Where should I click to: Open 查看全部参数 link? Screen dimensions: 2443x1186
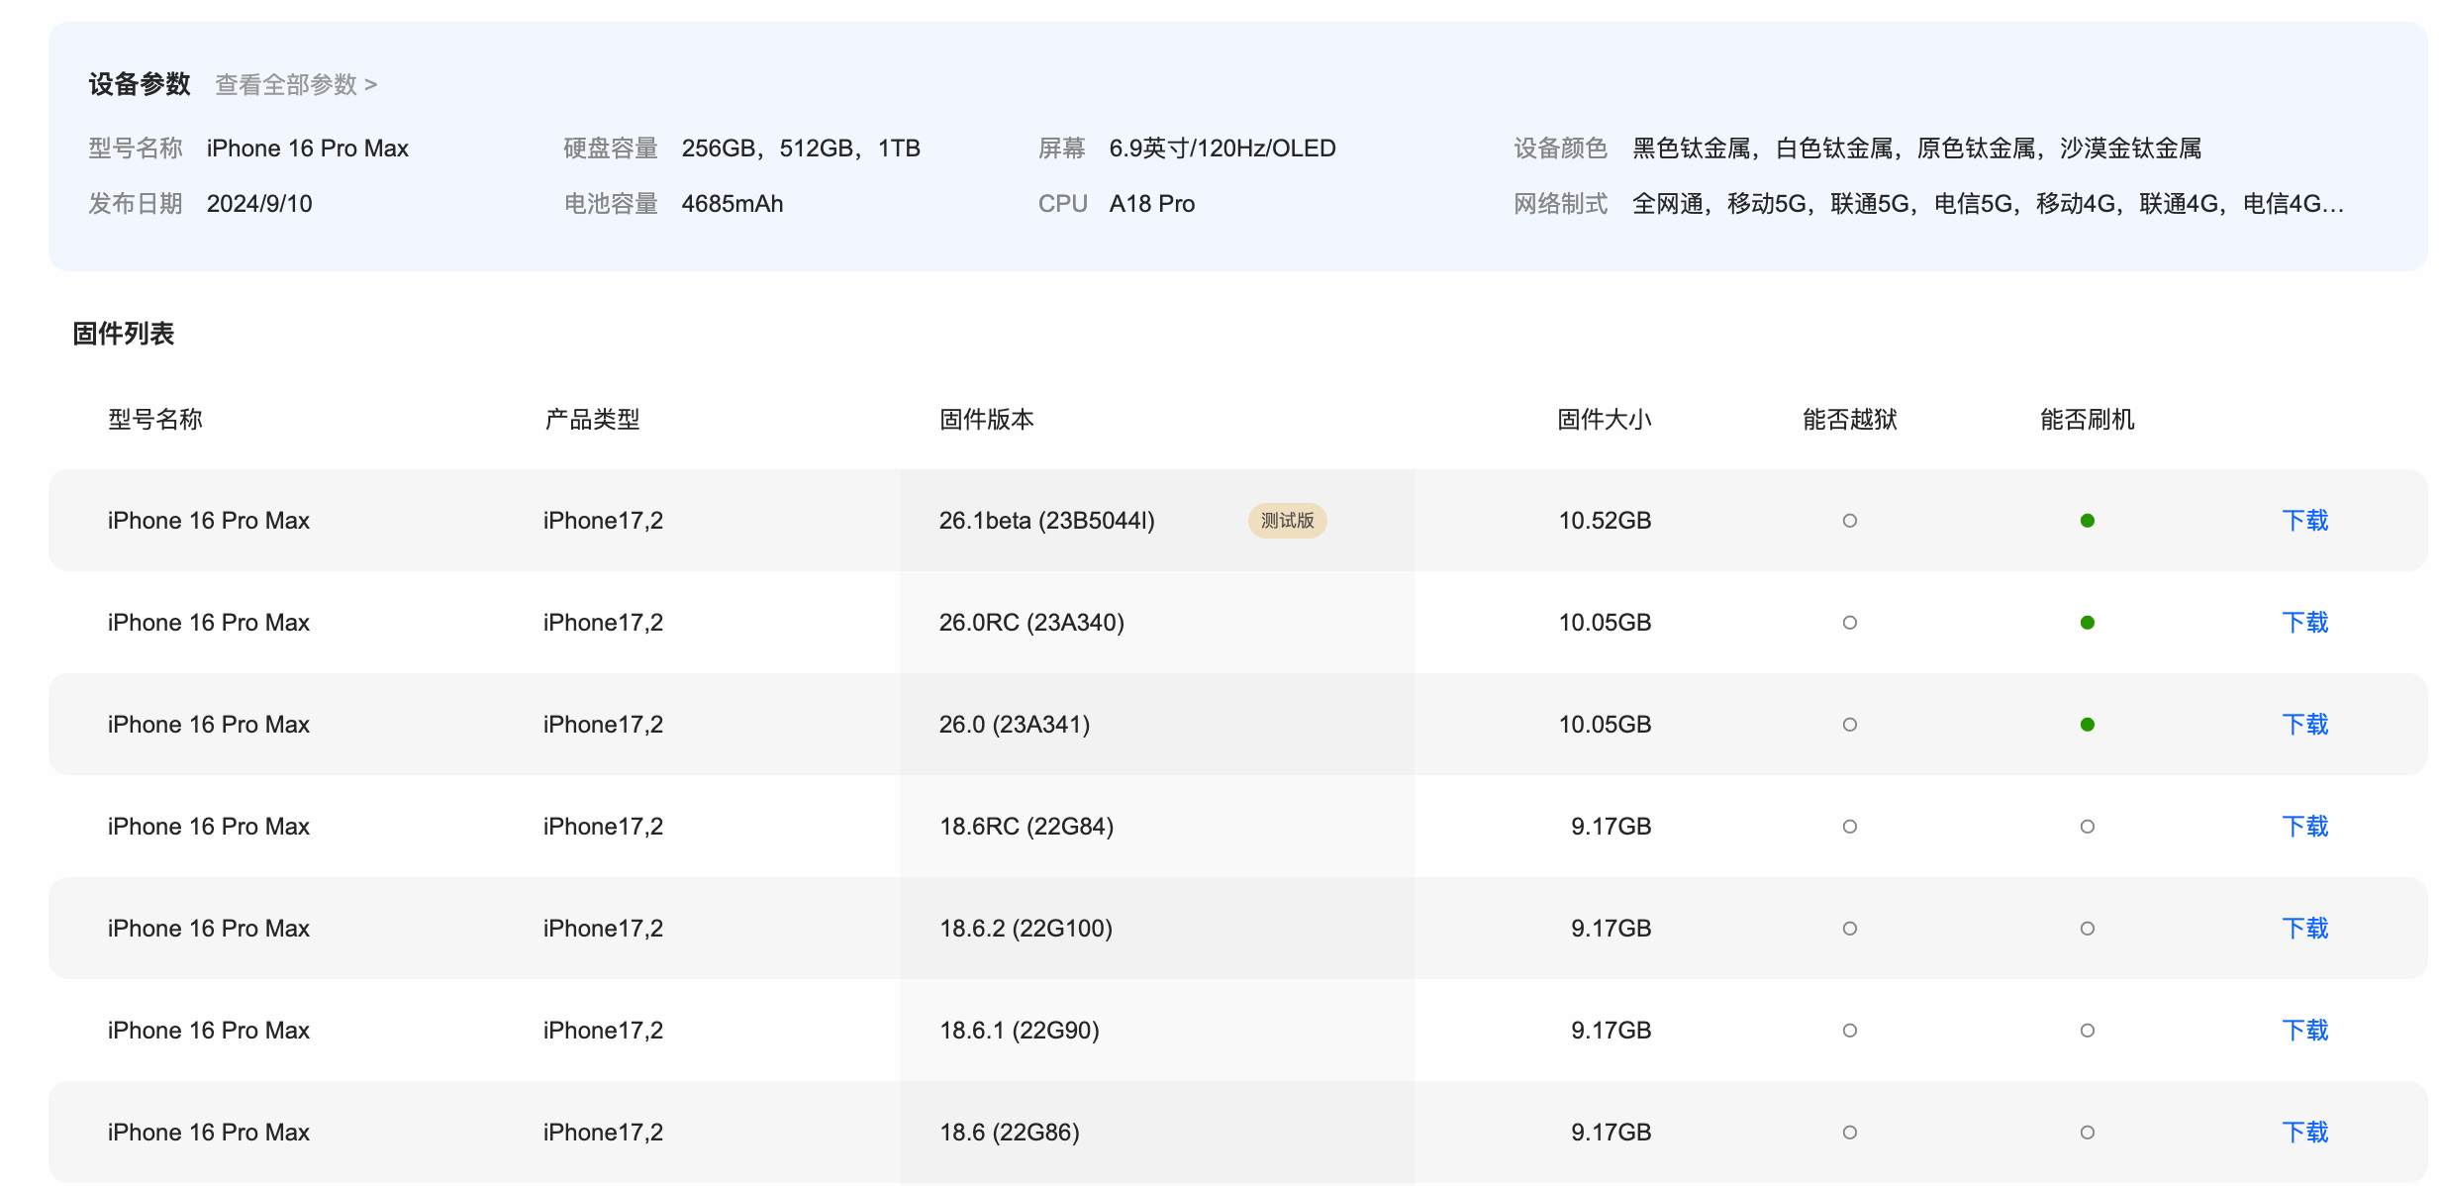tap(296, 85)
